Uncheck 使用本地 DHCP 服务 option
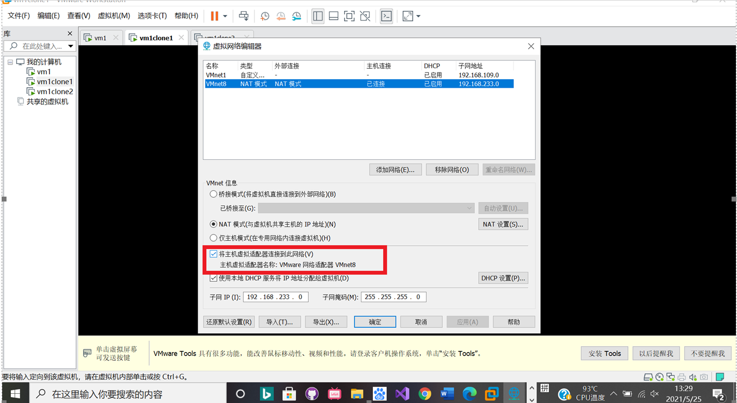 pos(213,278)
